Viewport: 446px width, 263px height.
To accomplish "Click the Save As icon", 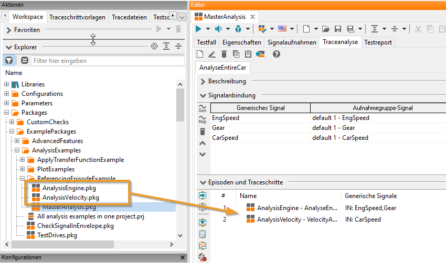I will [351, 29].
